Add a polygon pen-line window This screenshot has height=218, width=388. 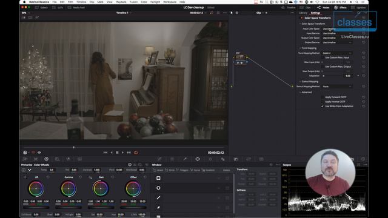coord(158,198)
